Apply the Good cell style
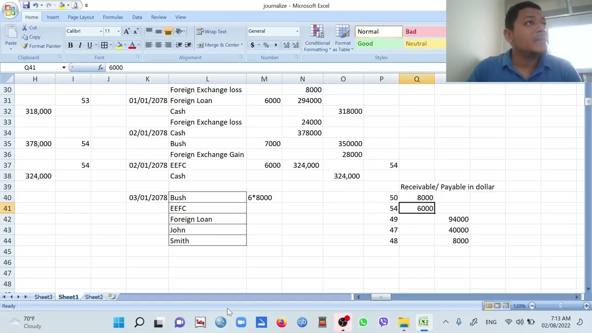This screenshot has width=592, height=333. coord(378,43)
